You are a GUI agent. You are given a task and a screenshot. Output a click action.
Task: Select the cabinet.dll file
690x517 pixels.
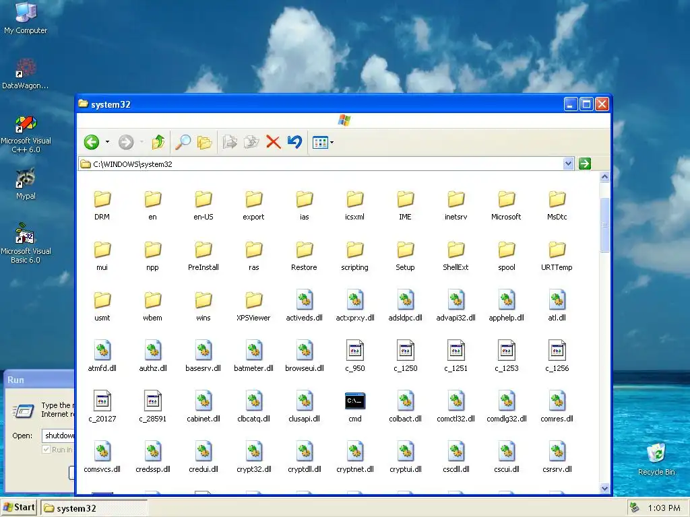[x=203, y=407]
